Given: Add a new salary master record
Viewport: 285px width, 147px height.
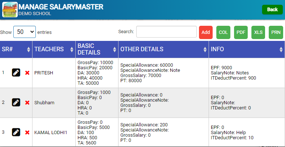Looking at the screenshot, I should tap(206, 32).
